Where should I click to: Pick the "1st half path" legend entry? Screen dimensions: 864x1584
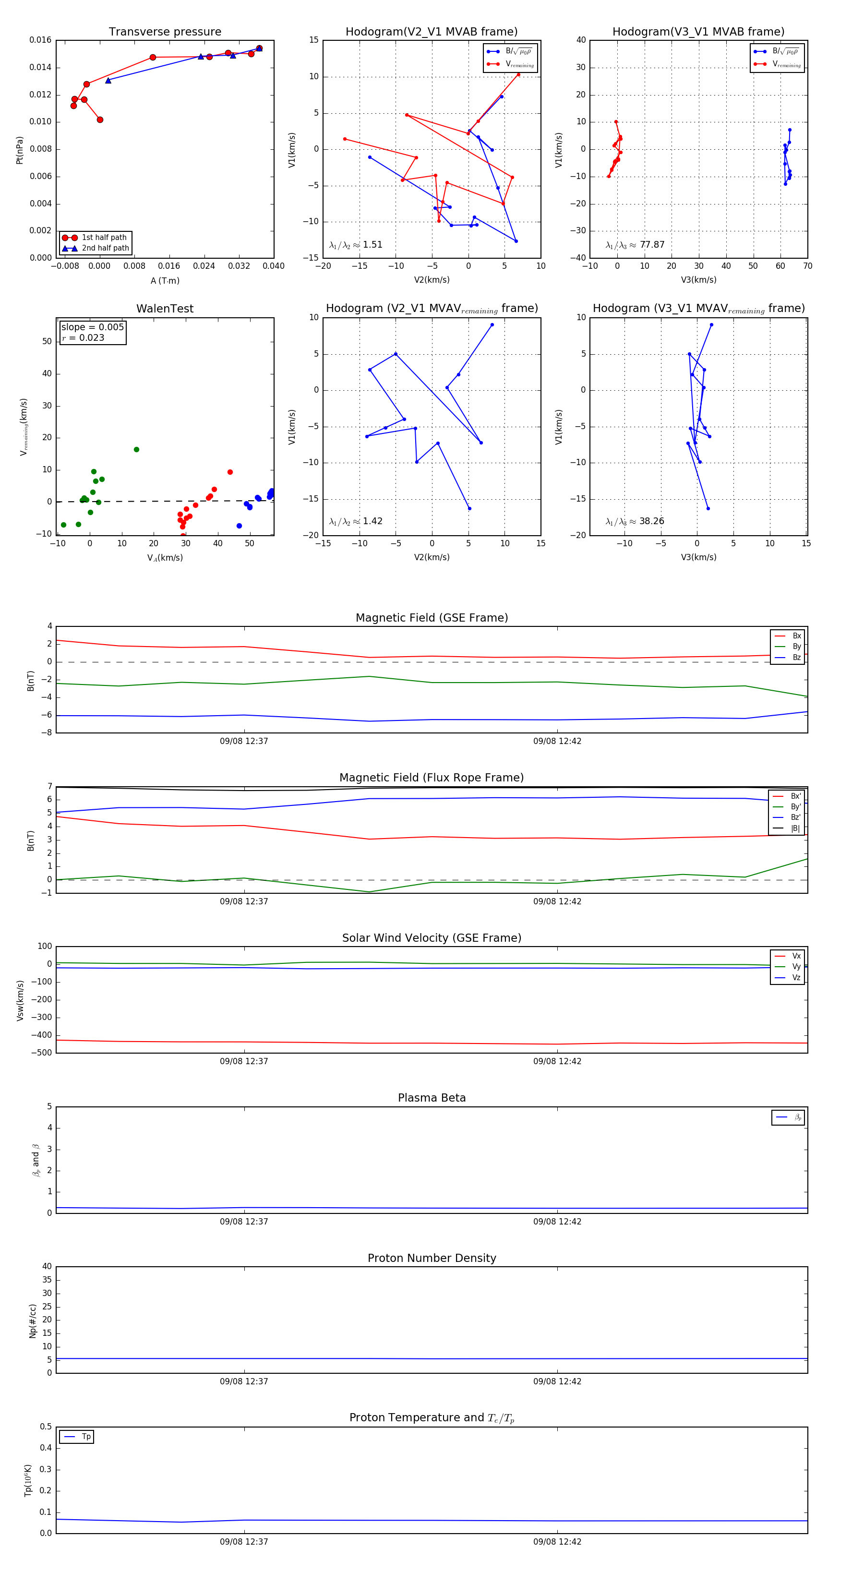point(96,237)
